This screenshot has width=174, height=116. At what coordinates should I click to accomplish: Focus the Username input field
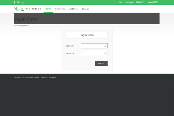92,46
